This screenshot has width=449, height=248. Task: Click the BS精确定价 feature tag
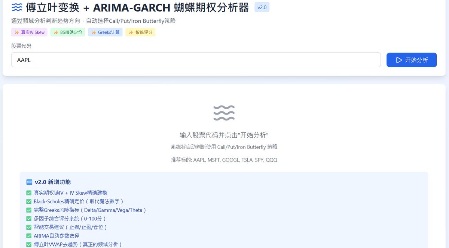click(68, 32)
